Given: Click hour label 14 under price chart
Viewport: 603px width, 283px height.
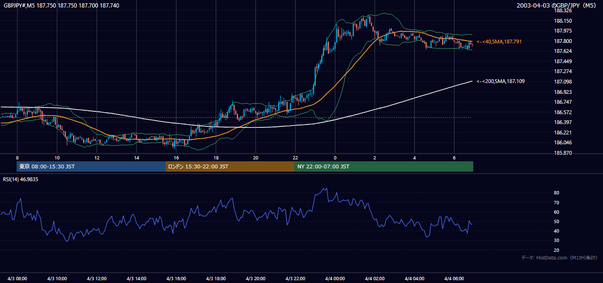Looking at the screenshot, I should click(136, 158).
